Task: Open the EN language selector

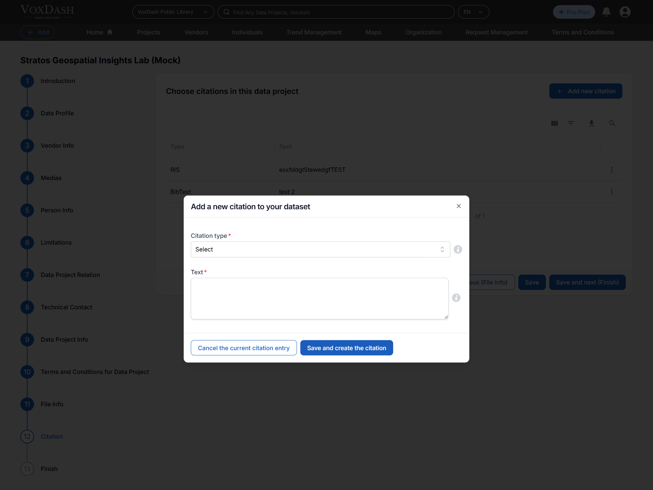Action: coord(474,12)
